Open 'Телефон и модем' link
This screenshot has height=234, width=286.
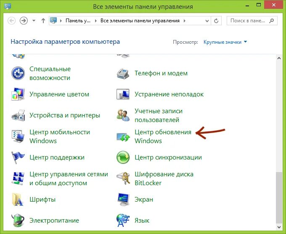point(161,73)
